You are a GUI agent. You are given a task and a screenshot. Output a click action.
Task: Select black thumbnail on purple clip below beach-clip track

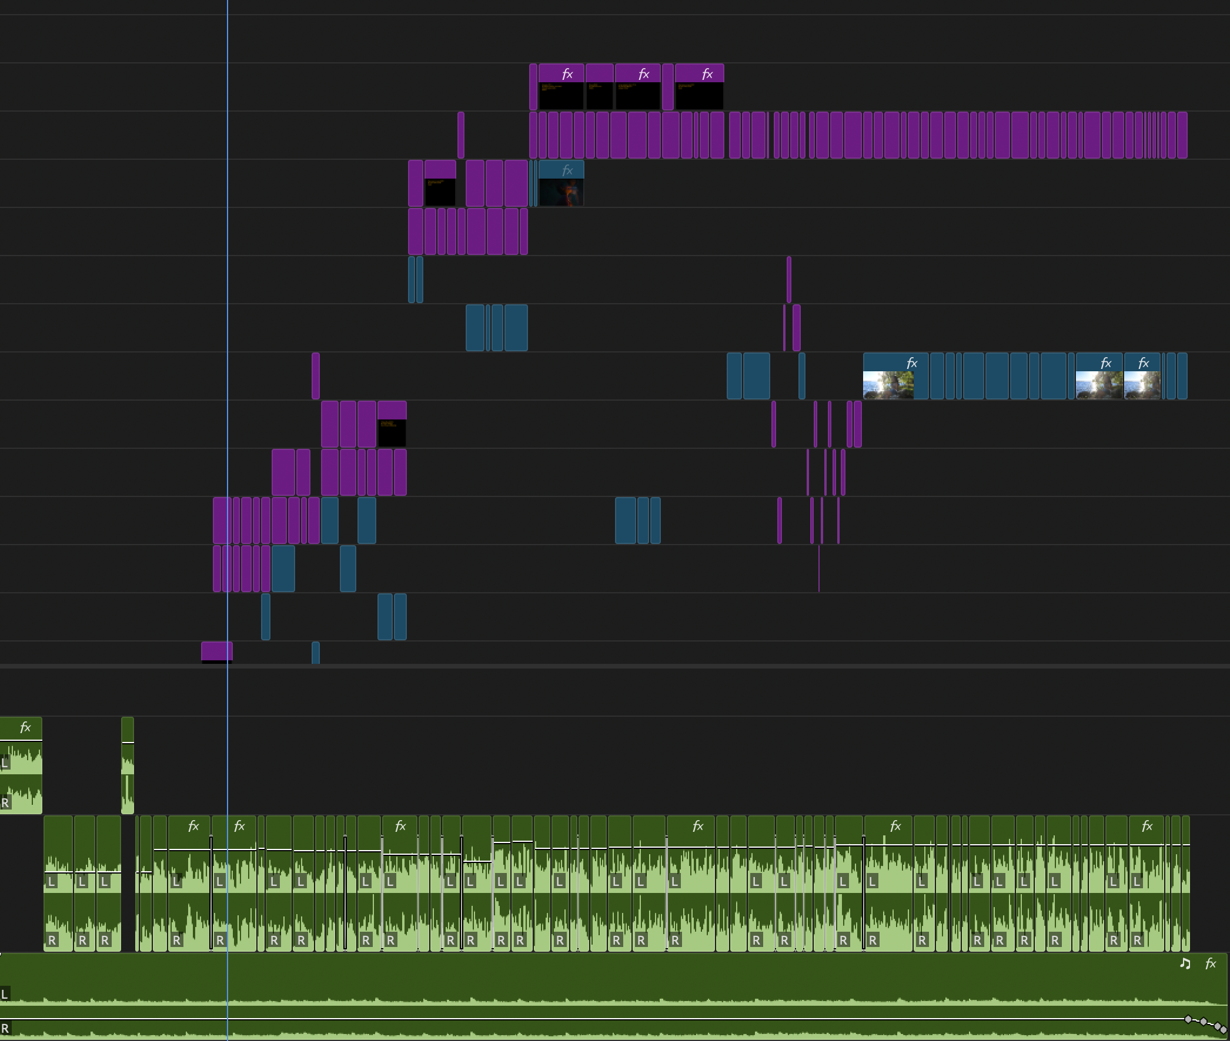pos(392,433)
